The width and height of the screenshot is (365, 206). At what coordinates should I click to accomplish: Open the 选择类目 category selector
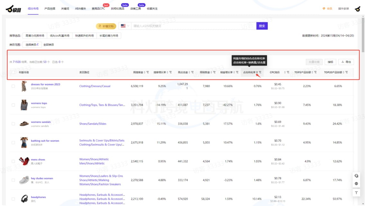coord(32,45)
